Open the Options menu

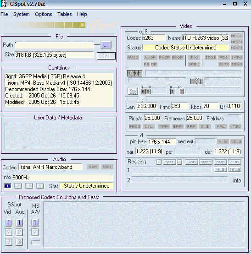(44, 14)
